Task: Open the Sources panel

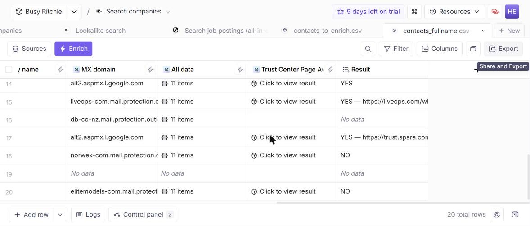Action: (x=29, y=49)
